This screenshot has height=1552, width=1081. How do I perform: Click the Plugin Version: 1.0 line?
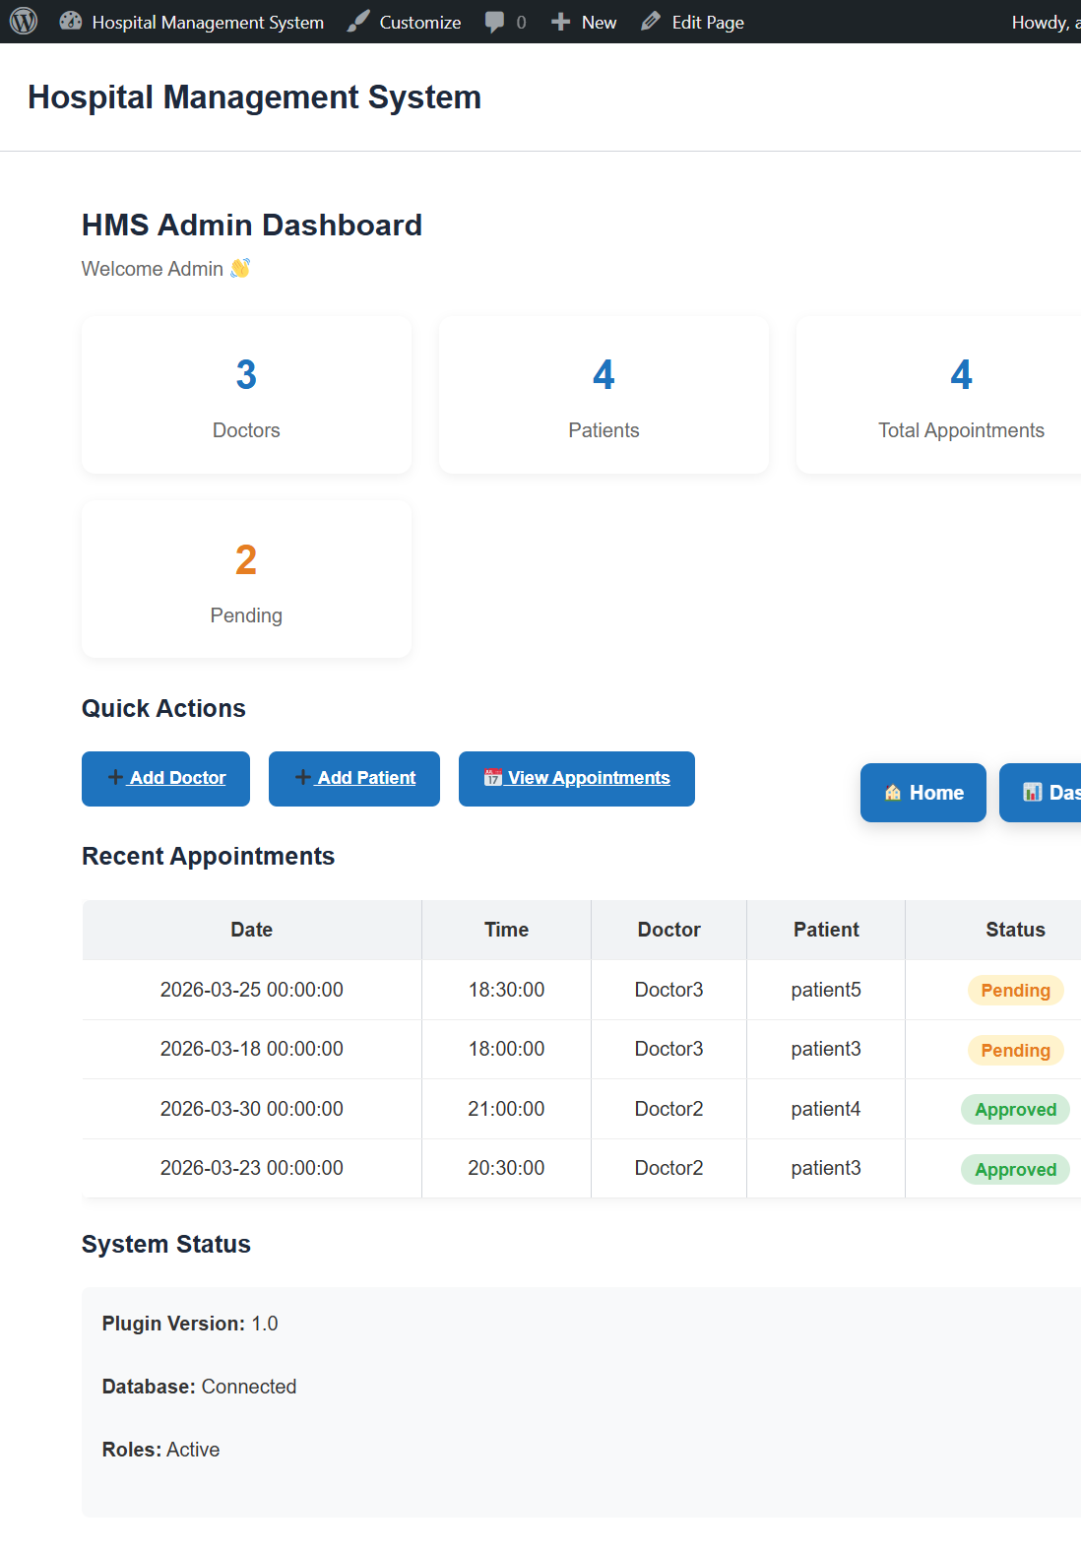pos(190,1324)
